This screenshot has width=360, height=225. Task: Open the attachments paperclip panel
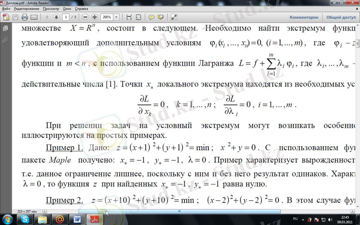click(x=5, y=40)
